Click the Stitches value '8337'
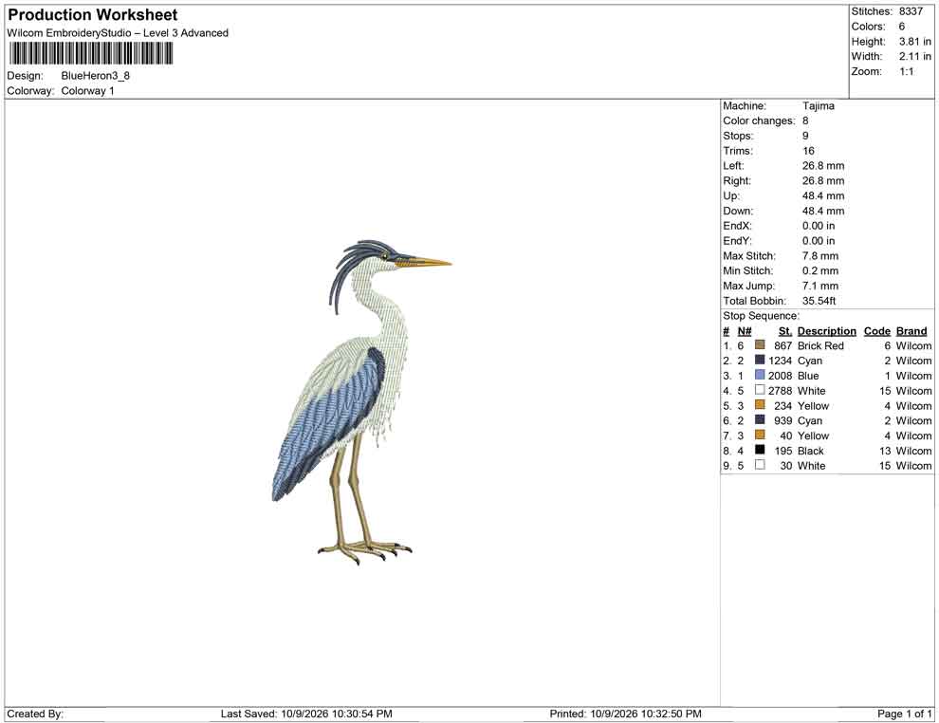The width and height of the screenshot is (939, 723). 911,11
